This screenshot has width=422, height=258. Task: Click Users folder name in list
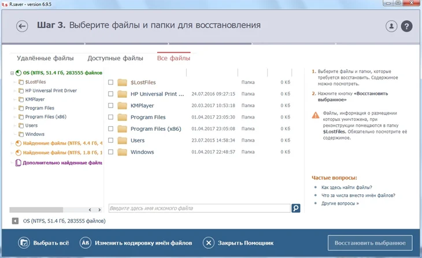point(138,141)
